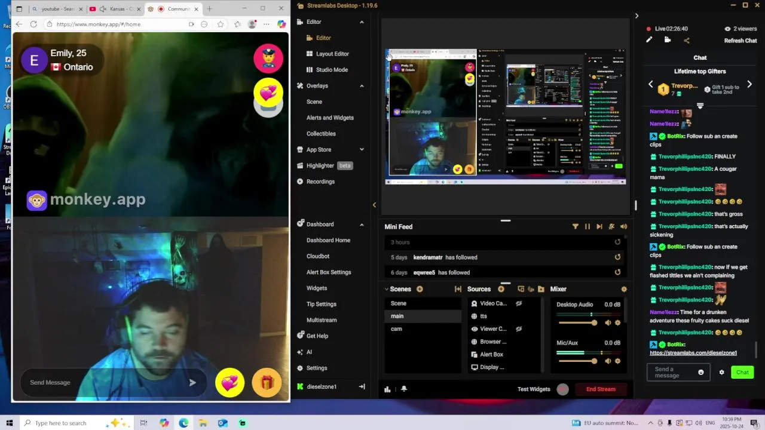The height and width of the screenshot is (430, 765).
Task: Open emoji picker in chat input
Action: [x=701, y=372]
